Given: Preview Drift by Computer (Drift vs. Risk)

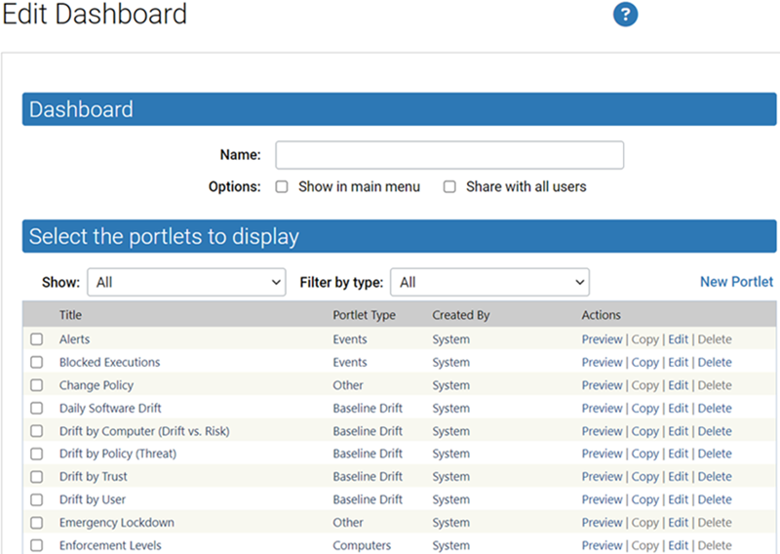Looking at the screenshot, I should click(x=602, y=431).
